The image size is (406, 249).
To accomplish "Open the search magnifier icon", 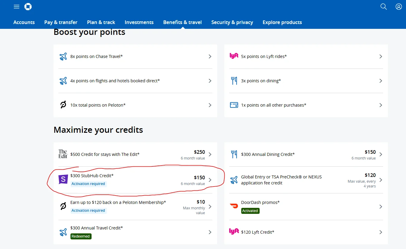I will [x=383, y=6].
